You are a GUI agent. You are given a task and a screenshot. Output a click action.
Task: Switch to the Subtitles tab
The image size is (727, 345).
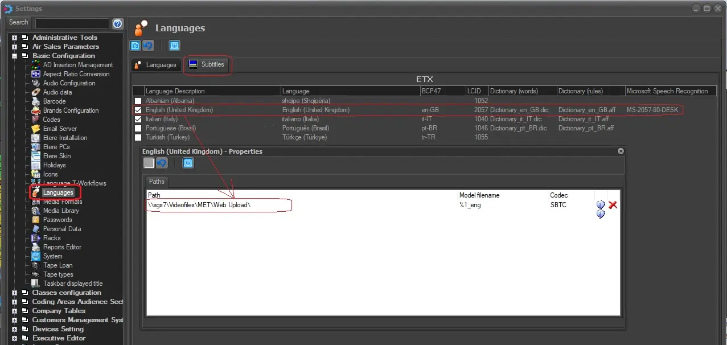(207, 65)
